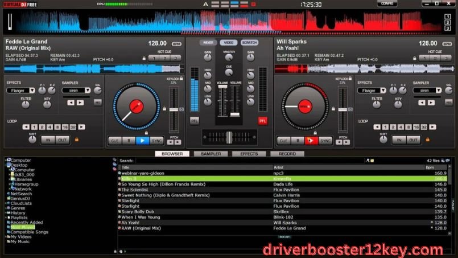Select track When I Was Young
Image resolution: width=458 pixels, height=258 pixels.
tap(283, 217)
